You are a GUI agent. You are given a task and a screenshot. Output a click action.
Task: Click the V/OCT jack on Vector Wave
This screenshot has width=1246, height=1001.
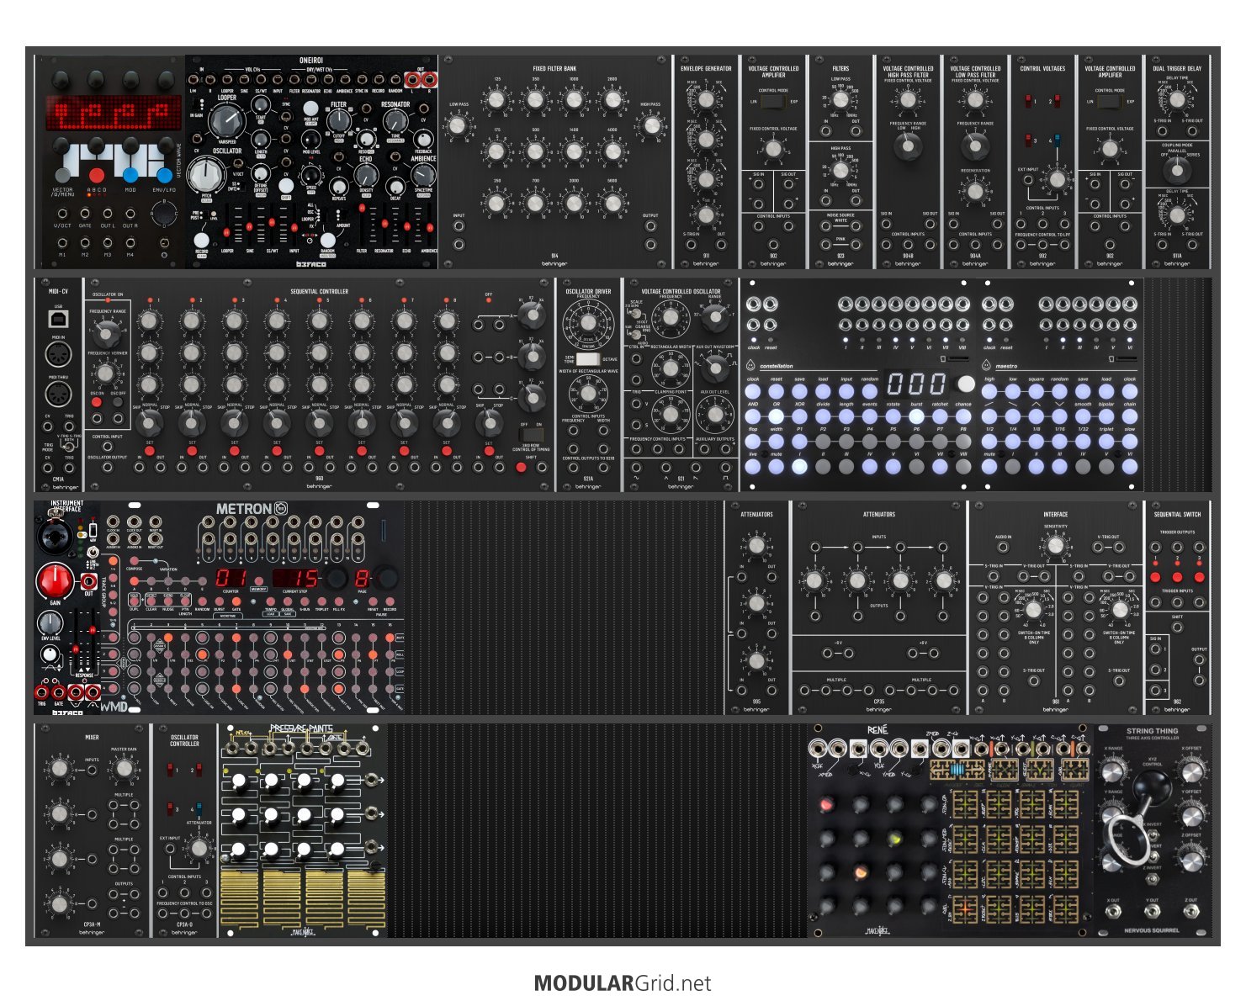pyautogui.click(x=62, y=214)
